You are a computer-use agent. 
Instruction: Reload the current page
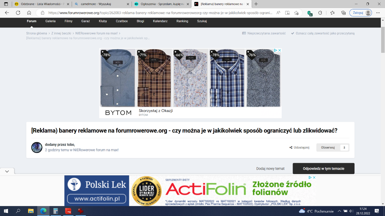[18, 13]
